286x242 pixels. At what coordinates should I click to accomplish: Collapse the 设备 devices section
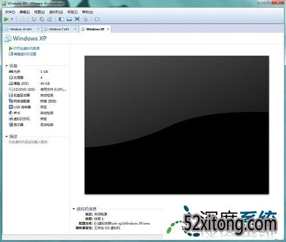pos(6,66)
